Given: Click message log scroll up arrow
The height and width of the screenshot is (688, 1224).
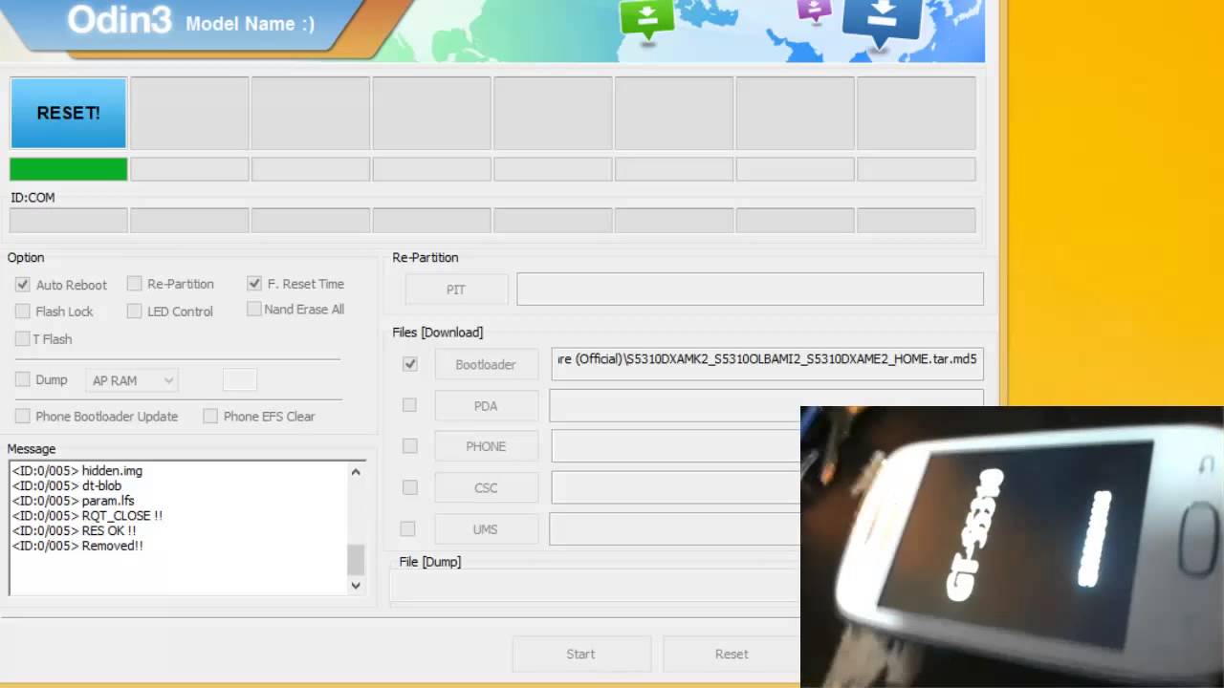Looking at the screenshot, I should tap(356, 471).
